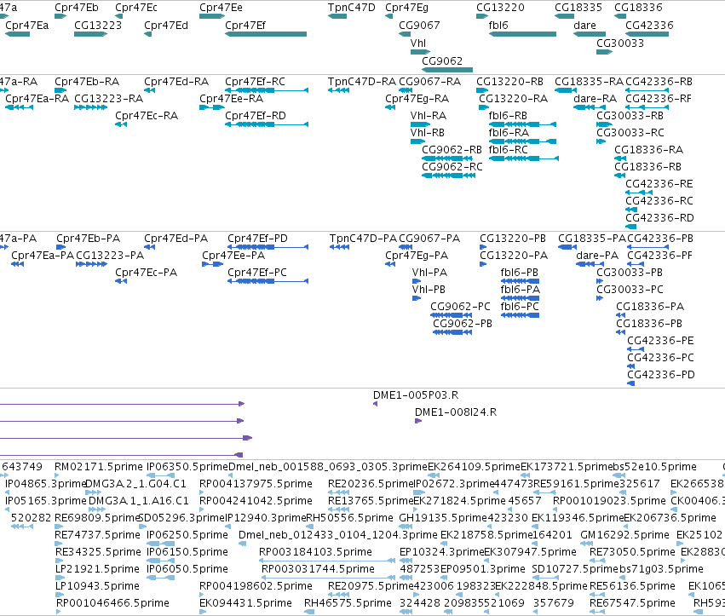Select the CG42336-RD transcript label
The width and height of the screenshot is (725, 616).
pyautogui.click(x=659, y=218)
